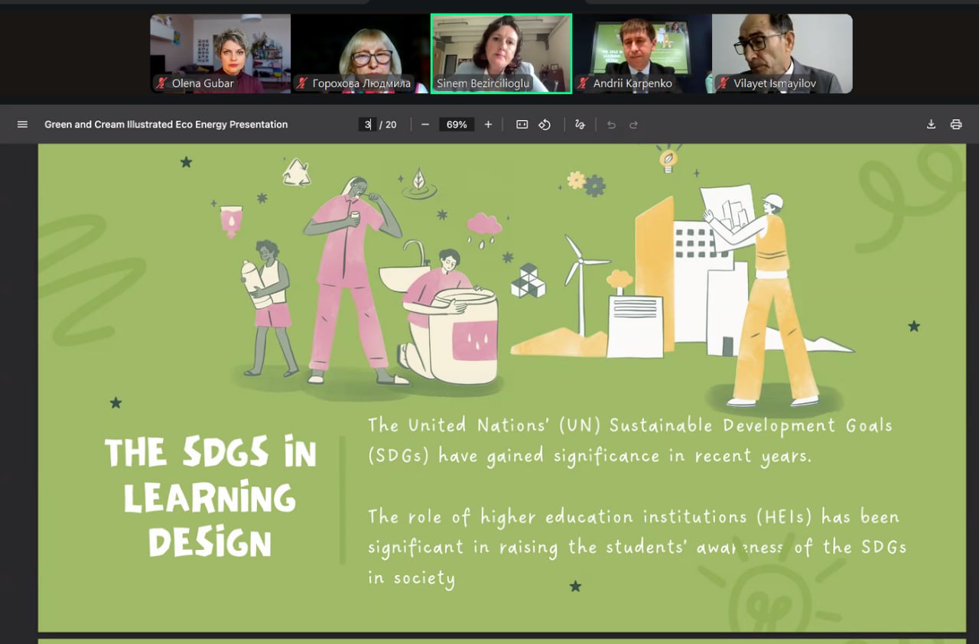Click muted mic icon beside Olena Gubar
Screen dimensions: 979x644
click(x=161, y=83)
